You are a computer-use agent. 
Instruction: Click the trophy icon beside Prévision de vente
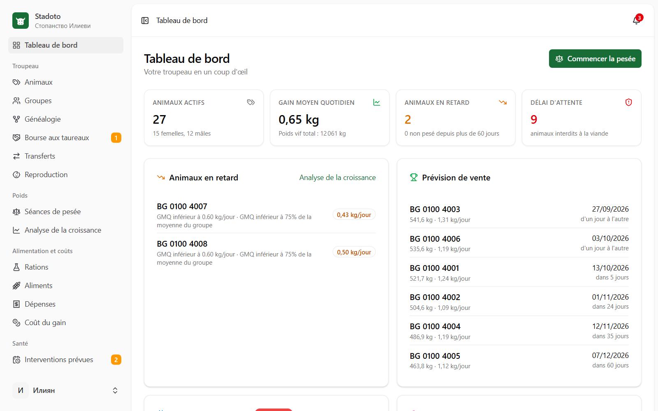point(414,178)
